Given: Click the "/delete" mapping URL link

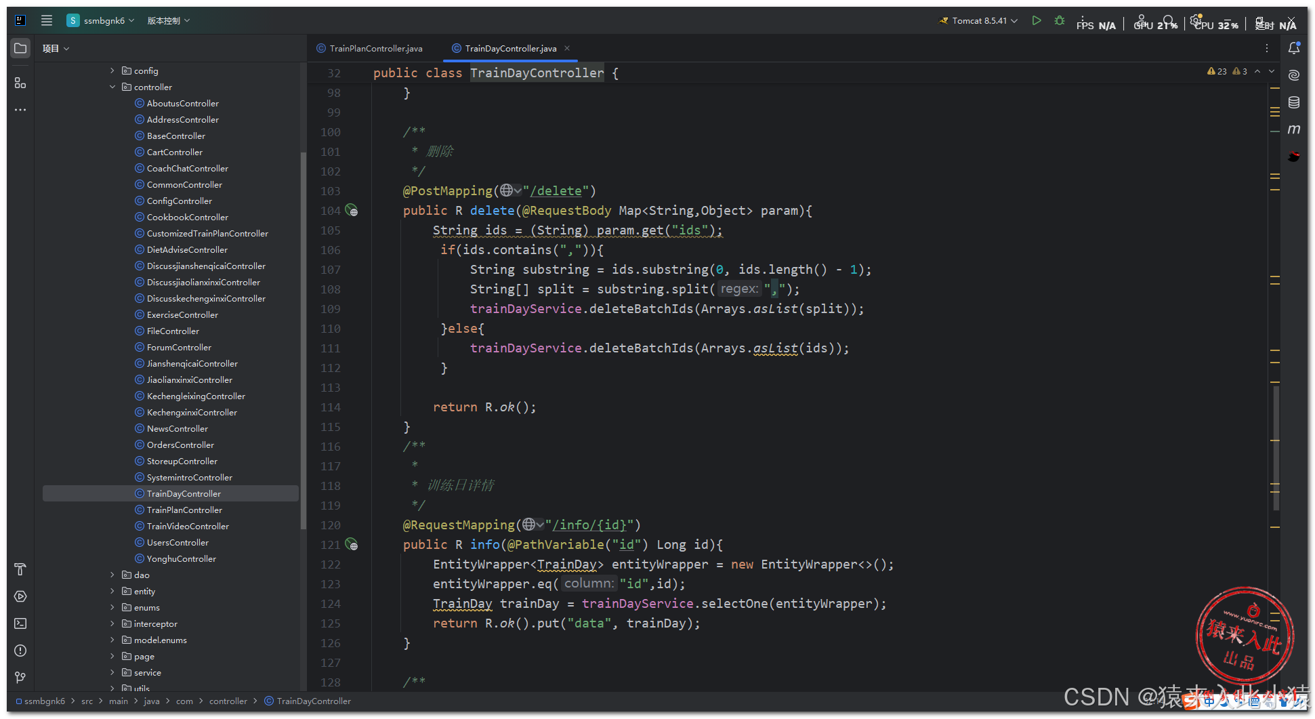Looking at the screenshot, I should coord(556,190).
